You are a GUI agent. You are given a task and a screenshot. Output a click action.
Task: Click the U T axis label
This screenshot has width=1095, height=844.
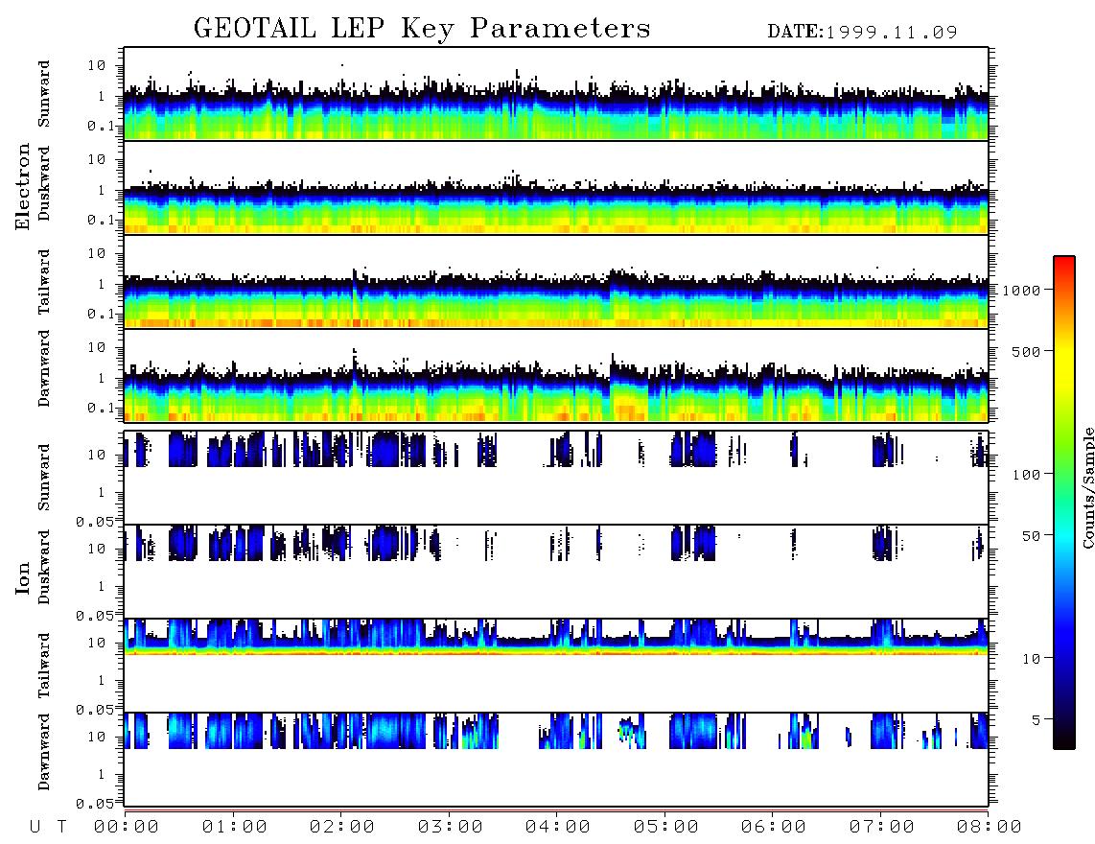48,827
